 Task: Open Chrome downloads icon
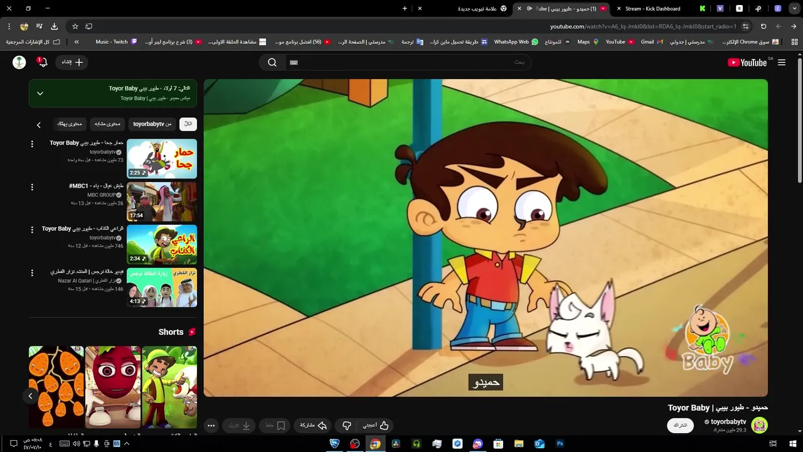(54, 26)
